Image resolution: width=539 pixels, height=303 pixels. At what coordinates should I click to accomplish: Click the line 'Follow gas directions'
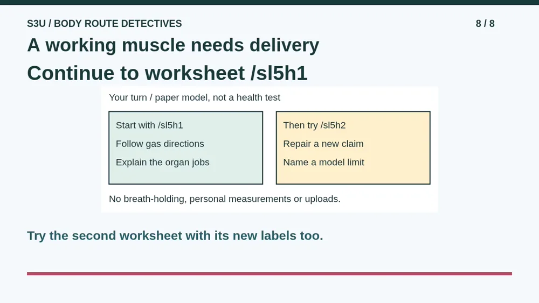tap(160, 144)
